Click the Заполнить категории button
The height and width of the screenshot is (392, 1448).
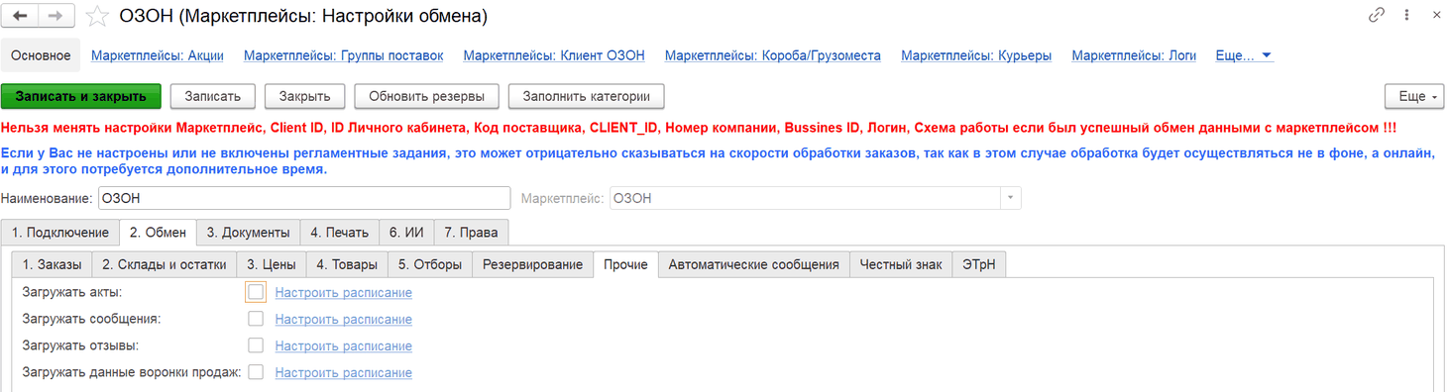click(586, 96)
